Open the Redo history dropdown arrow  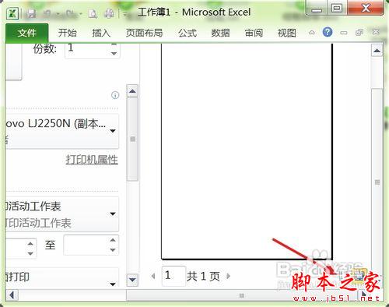[81, 13]
